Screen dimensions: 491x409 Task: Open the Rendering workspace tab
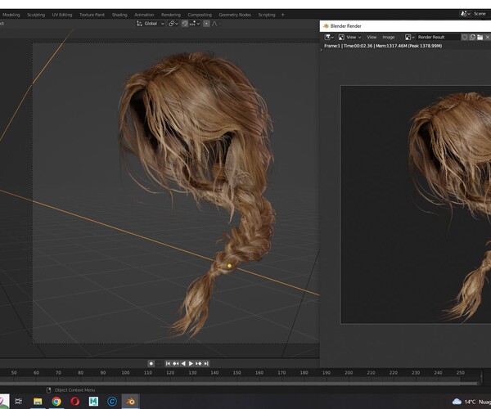171,15
